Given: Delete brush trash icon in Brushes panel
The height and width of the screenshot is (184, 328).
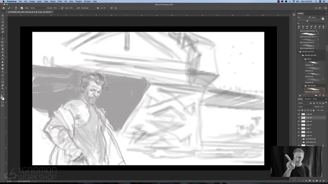Looking at the screenshot, I should (324, 96).
